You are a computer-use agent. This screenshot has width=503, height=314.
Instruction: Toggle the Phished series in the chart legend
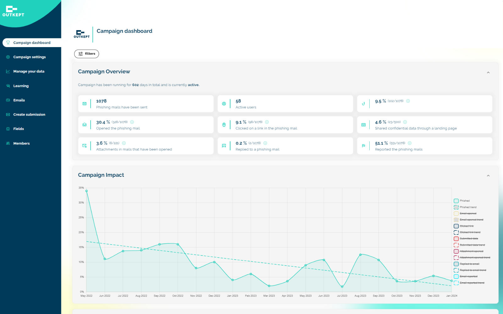(462, 201)
